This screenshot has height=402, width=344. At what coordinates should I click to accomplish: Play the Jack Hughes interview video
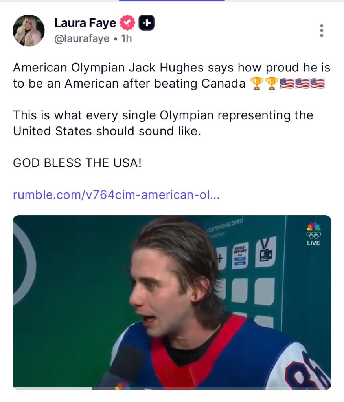click(x=172, y=302)
